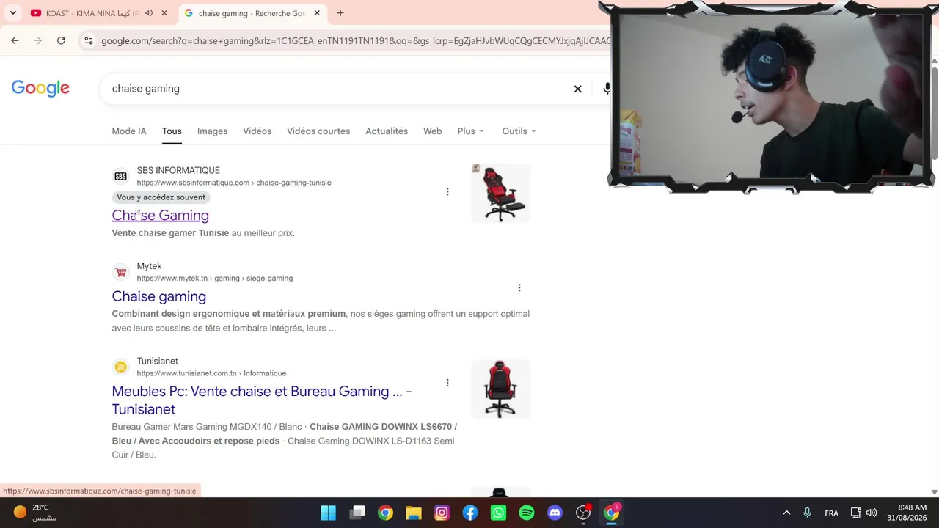
Task: Open network settings from tray
Action: click(855, 513)
